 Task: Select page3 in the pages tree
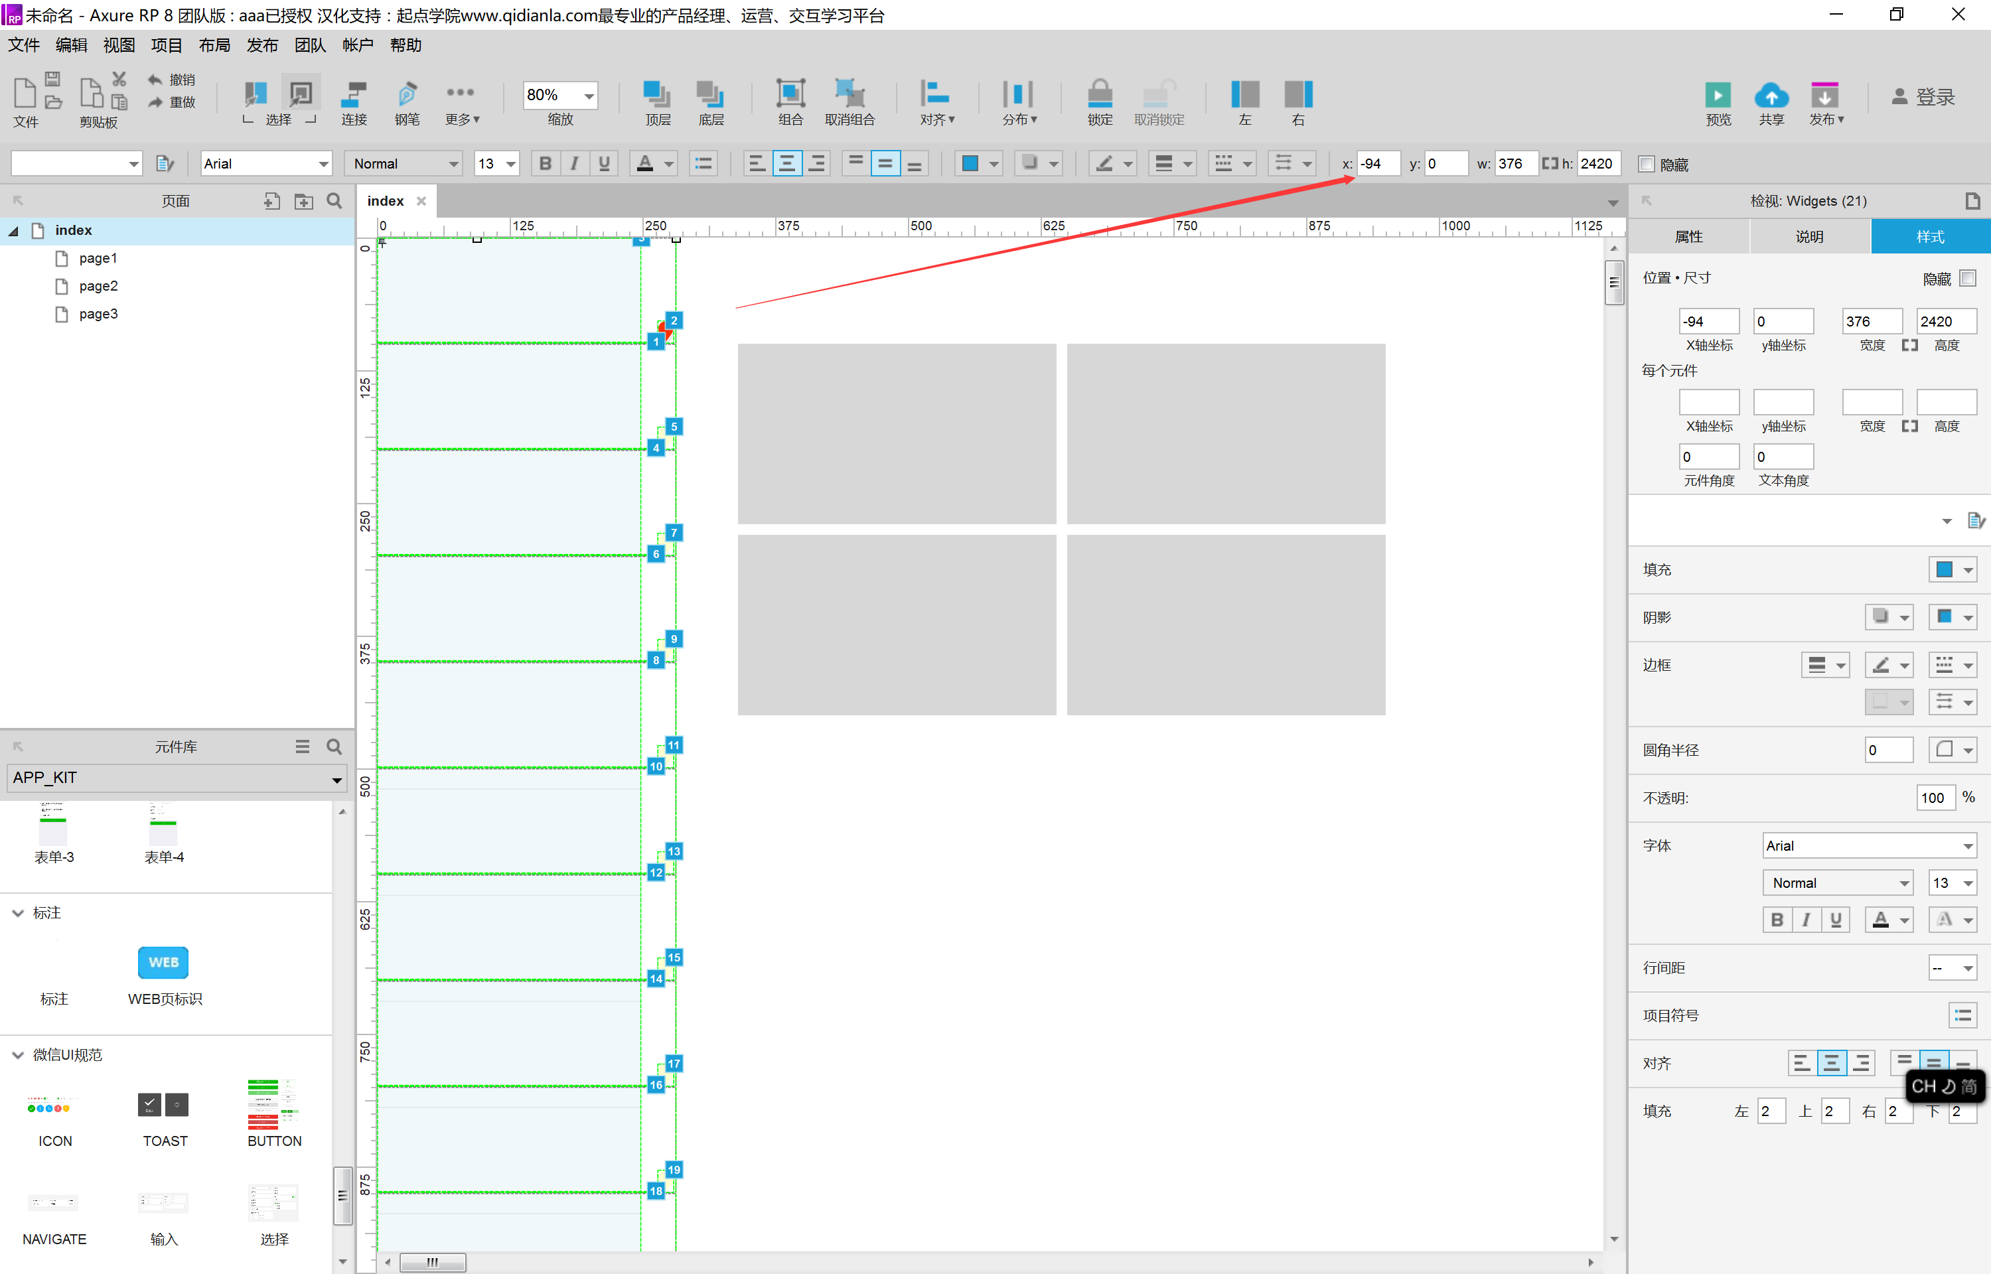click(x=98, y=315)
